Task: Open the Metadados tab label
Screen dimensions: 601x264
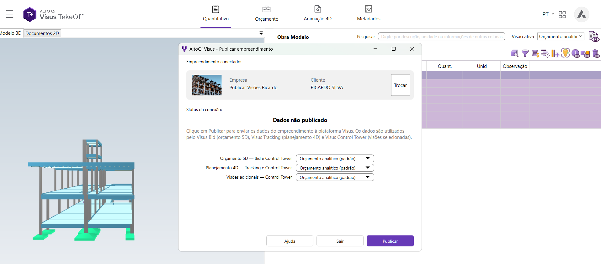Action: [369, 19]
